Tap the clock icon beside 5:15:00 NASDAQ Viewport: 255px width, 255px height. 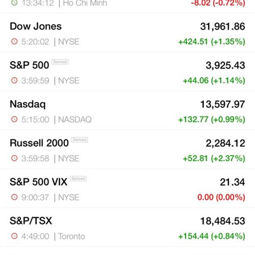(x=14, y=119)
